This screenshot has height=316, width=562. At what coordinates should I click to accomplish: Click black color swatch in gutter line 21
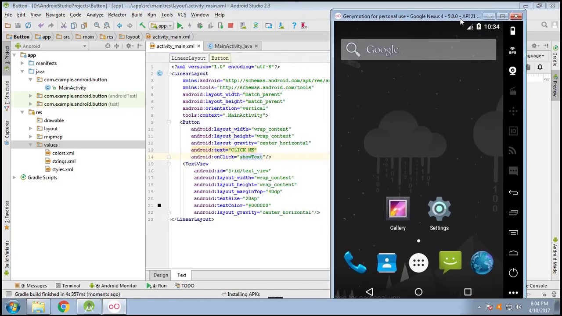point(159,205)
